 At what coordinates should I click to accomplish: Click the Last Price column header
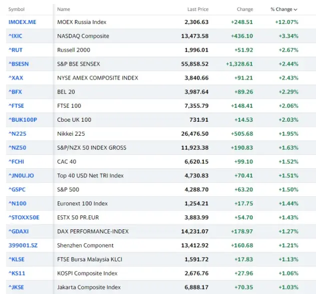tap(198, 10)
